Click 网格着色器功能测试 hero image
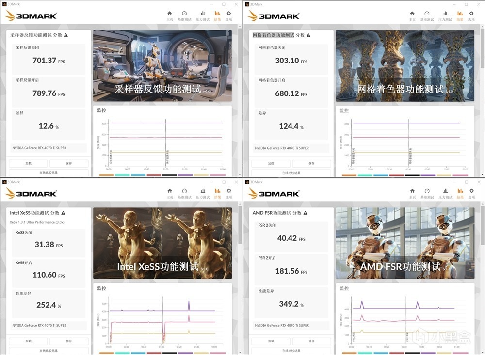The width and height of the screenshot is (485, 355). point(405,65)
